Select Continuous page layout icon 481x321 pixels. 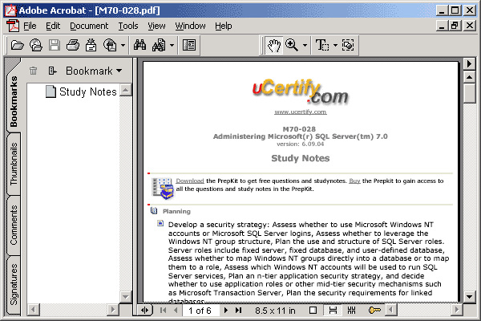333,311
